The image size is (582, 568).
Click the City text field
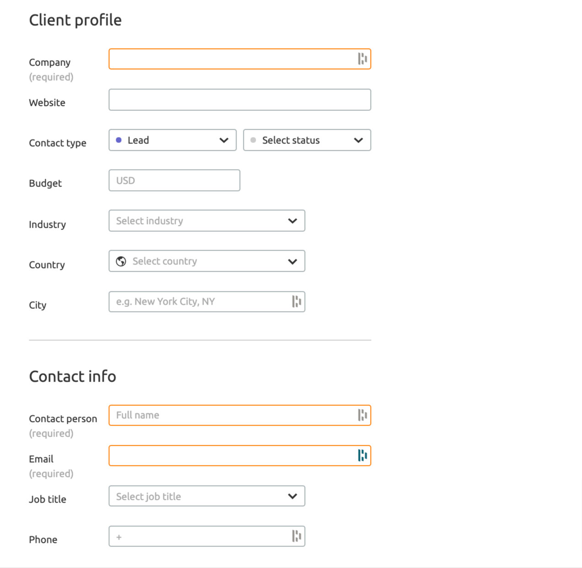point(207,301)
